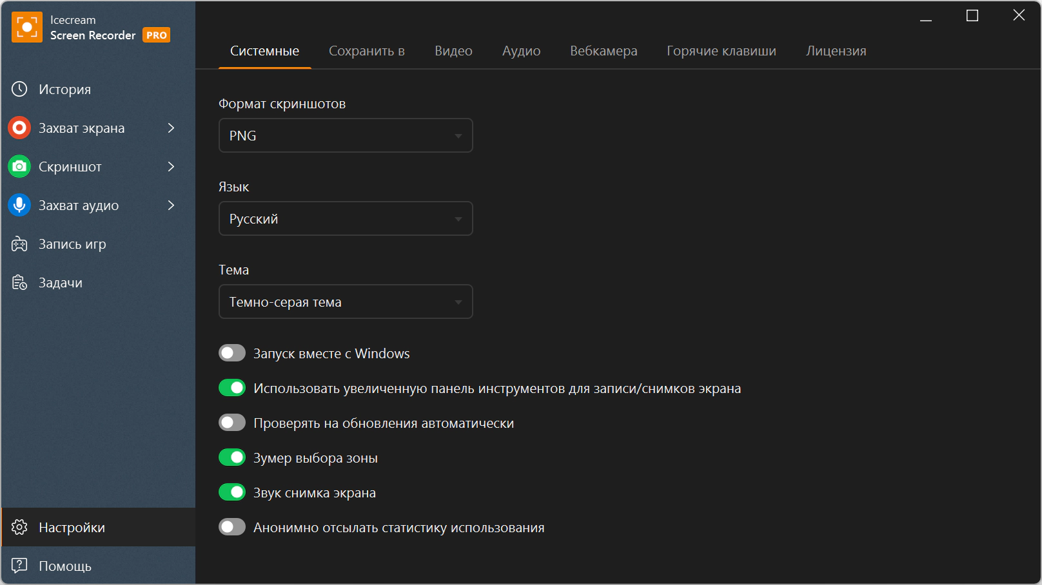The image size is (1042, 585).
Task: Select the Захват экрана menu entry
Action: coord(98,128)
